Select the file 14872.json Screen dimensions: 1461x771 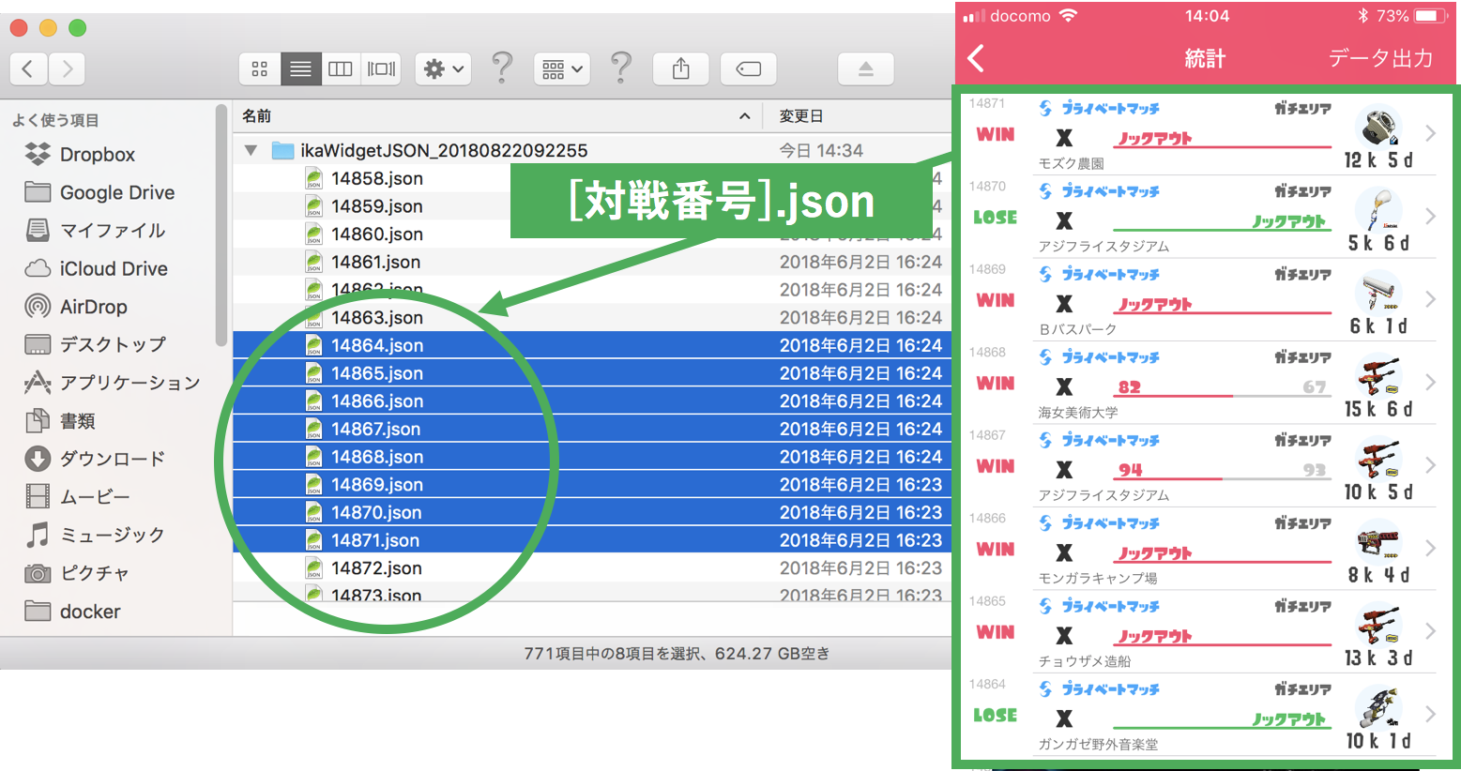pyautogui.click(x=376, y=568)
